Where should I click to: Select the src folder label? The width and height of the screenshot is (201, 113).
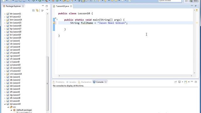click(x=14, y=107)
